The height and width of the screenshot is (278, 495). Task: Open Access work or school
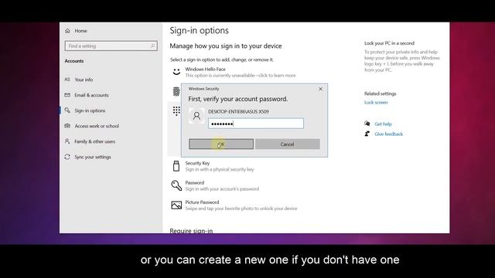pyautogui.click(x=97, y=126)
